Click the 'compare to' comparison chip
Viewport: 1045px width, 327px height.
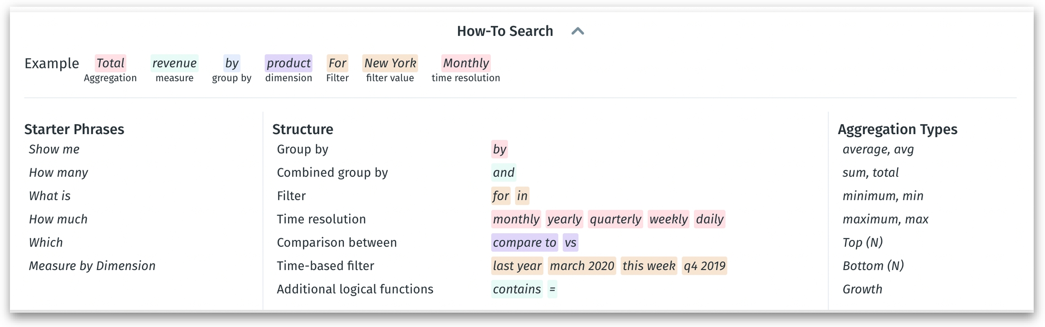coord(524,243)
